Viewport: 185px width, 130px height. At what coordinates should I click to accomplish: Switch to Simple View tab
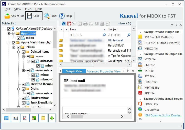pyautogui.click(x=74, y=71)
